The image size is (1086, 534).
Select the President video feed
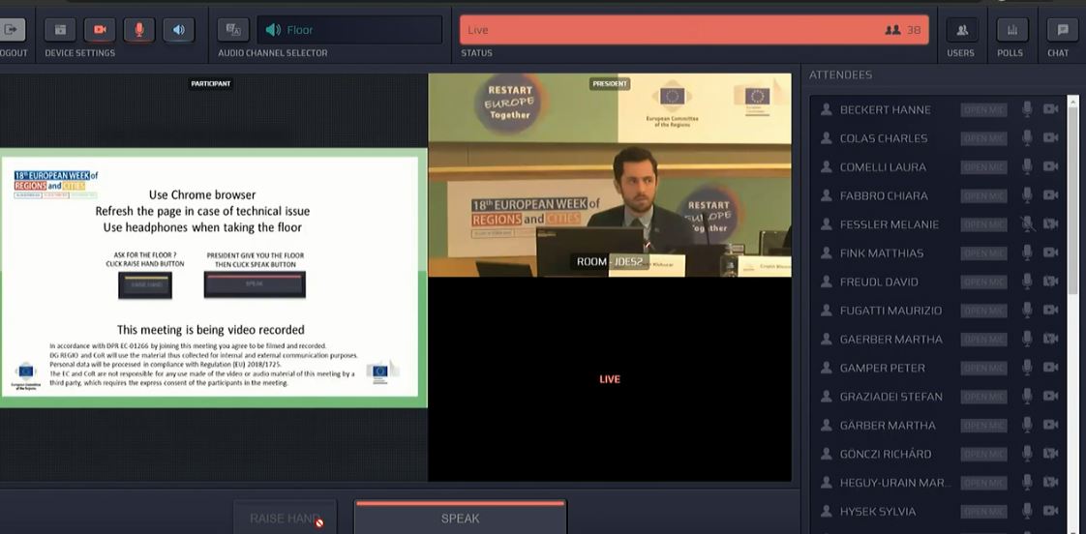[610, 175]
